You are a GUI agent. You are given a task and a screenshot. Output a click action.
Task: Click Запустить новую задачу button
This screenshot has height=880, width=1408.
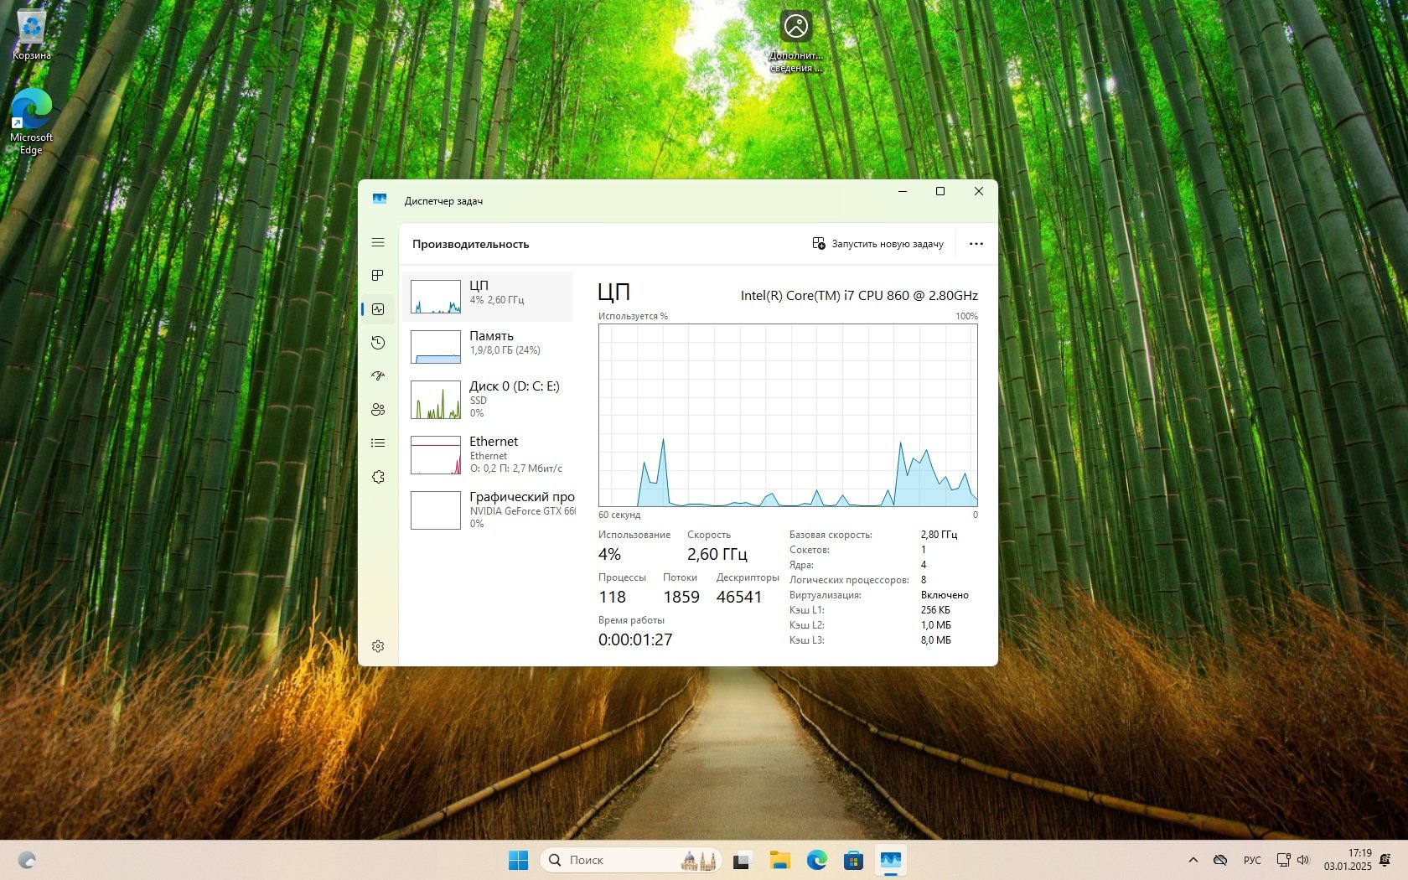877,244
